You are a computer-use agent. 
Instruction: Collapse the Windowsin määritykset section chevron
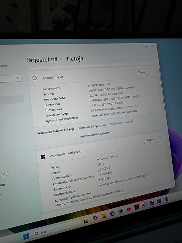coord(161,138)
